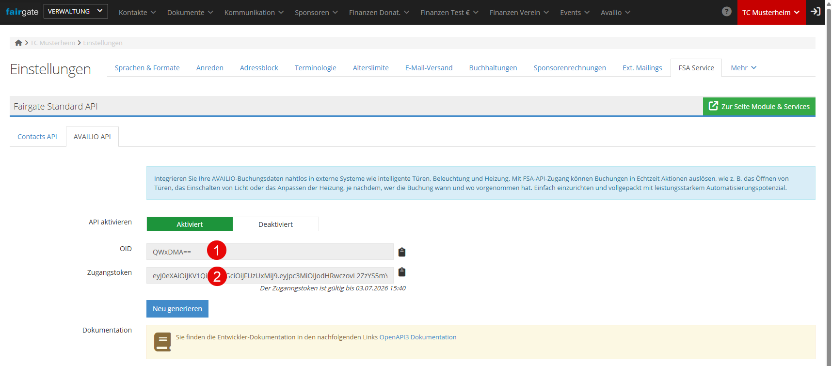832x366 pixels.
Task: Select the AVAILIO API tab
Action: [92, 137]
